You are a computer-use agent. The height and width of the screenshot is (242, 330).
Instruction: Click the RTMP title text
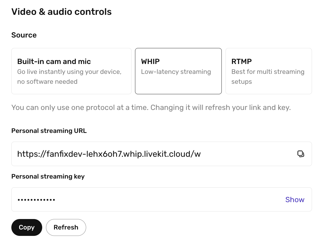click(x=241, y=62)
